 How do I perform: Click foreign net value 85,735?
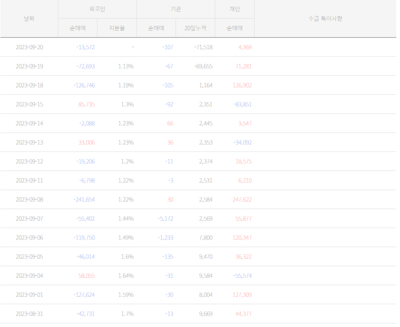(86, 105)
